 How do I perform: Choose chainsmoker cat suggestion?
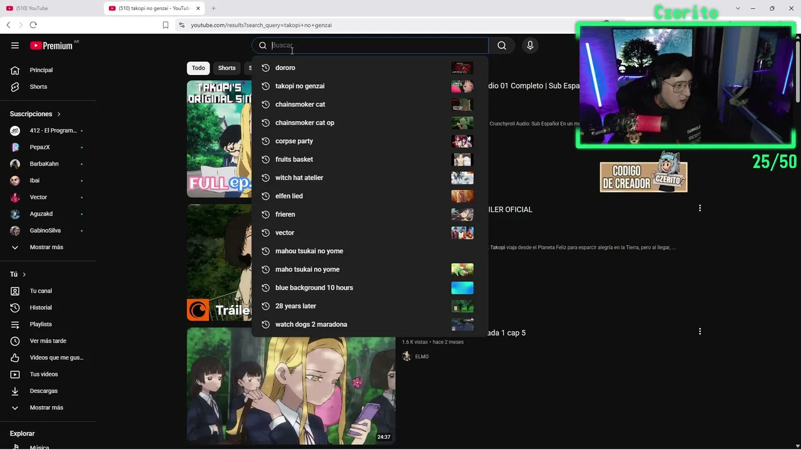tap(370, 104)
